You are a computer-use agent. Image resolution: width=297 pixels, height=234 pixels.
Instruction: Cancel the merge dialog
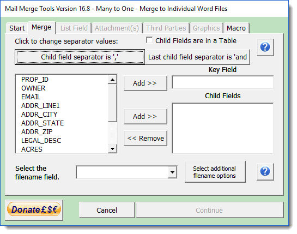(107, 210)
